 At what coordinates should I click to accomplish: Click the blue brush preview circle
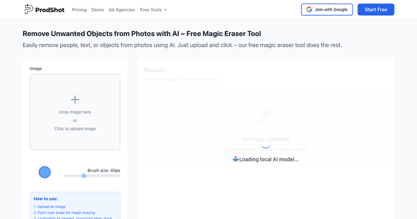(45, 172)
